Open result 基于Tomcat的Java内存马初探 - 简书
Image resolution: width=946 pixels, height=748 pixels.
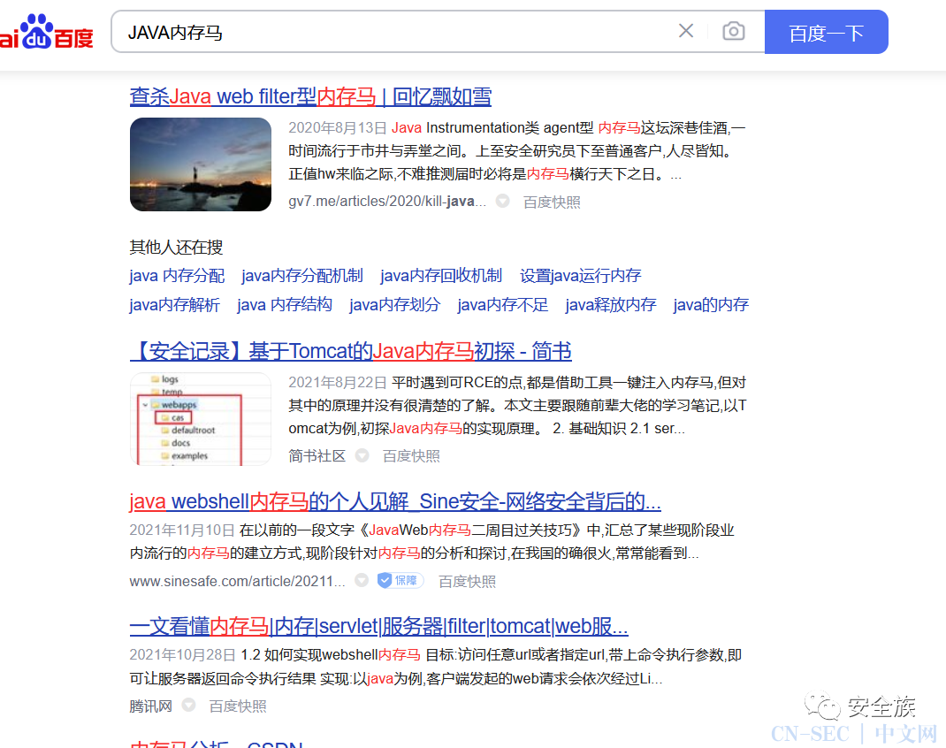click(x=350, y=351)
